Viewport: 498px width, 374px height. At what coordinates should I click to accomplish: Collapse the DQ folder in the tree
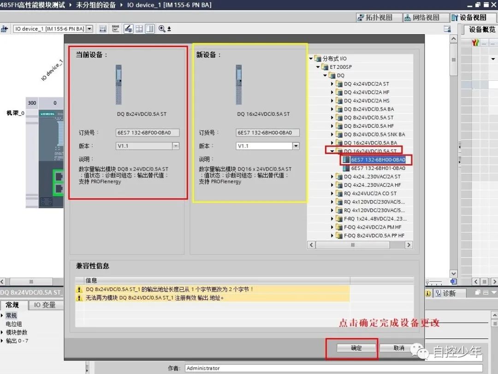[325, 75]
